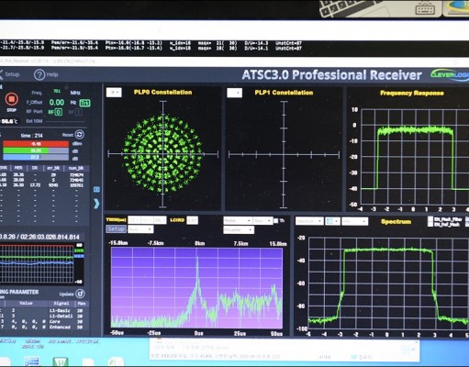Click the green dB level bar

click(36, 150)
